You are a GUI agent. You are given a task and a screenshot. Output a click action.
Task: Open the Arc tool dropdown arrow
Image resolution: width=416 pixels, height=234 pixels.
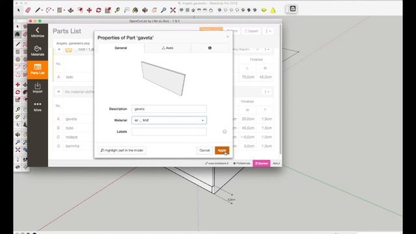(53, 10)
